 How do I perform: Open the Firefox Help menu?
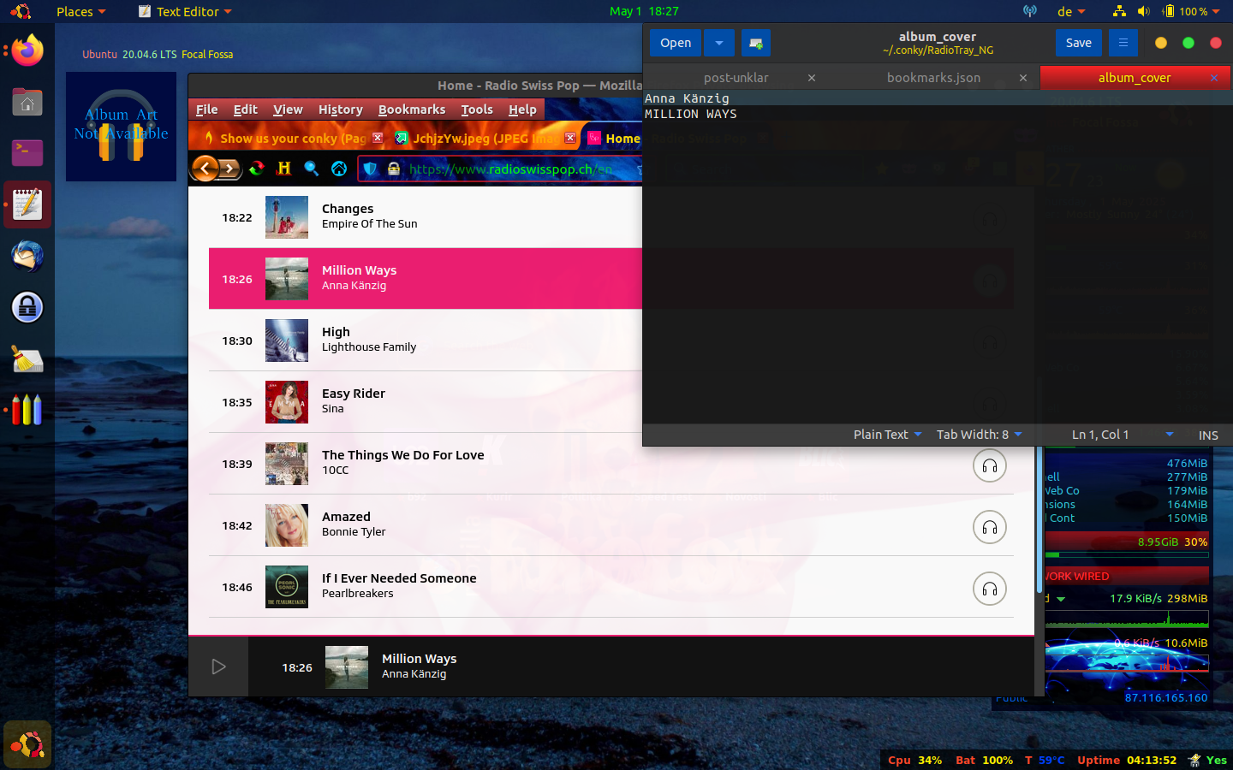point(522,110)
